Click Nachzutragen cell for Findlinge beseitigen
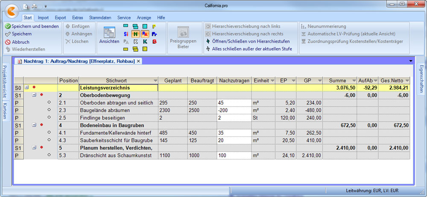 pos(233,118)
